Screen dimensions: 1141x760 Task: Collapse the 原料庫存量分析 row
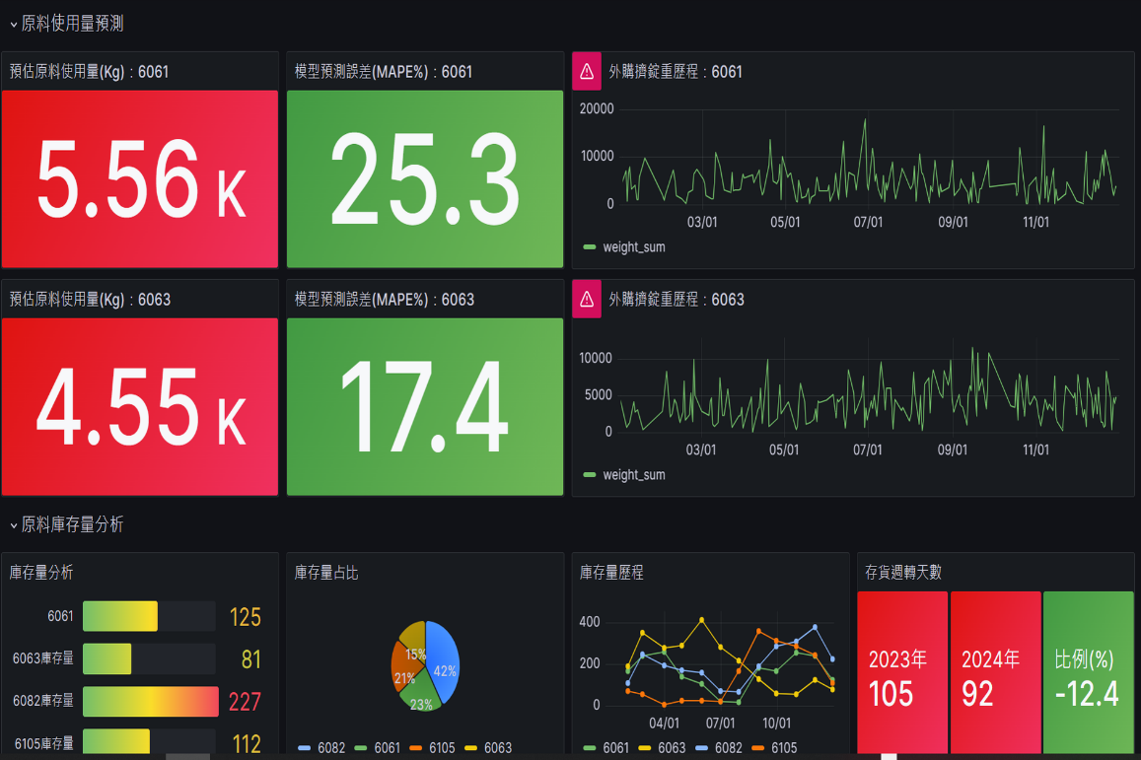[14, 525]
